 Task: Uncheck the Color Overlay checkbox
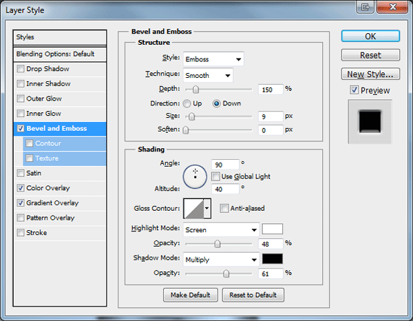[20, 188]
